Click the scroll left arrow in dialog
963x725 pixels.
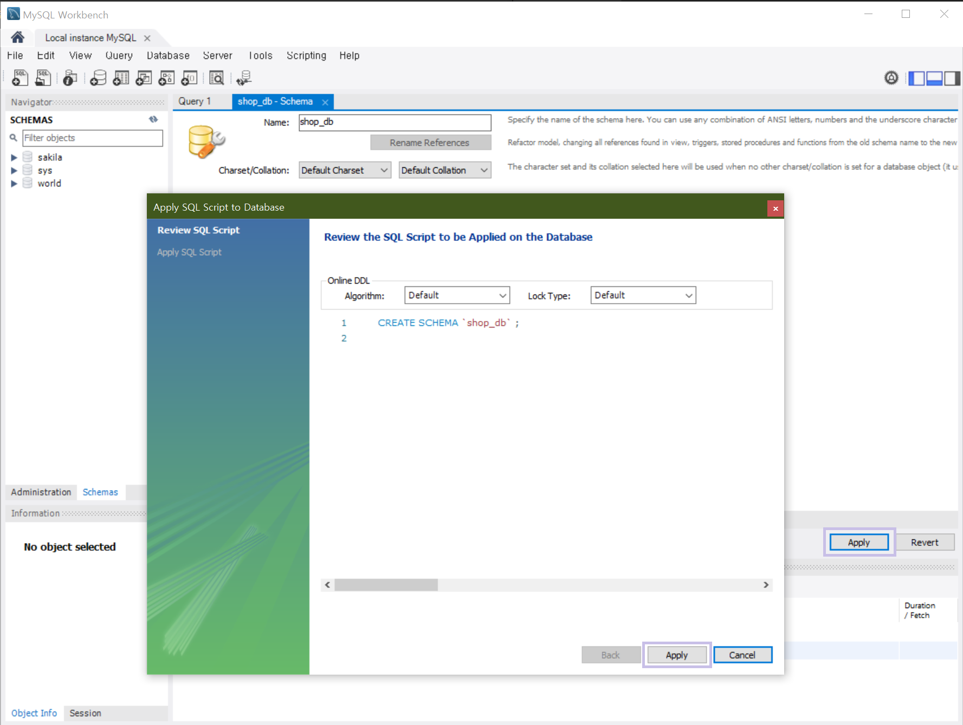pos(327,585)
